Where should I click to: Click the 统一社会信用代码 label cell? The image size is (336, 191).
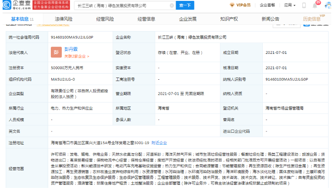click(27, 37)
